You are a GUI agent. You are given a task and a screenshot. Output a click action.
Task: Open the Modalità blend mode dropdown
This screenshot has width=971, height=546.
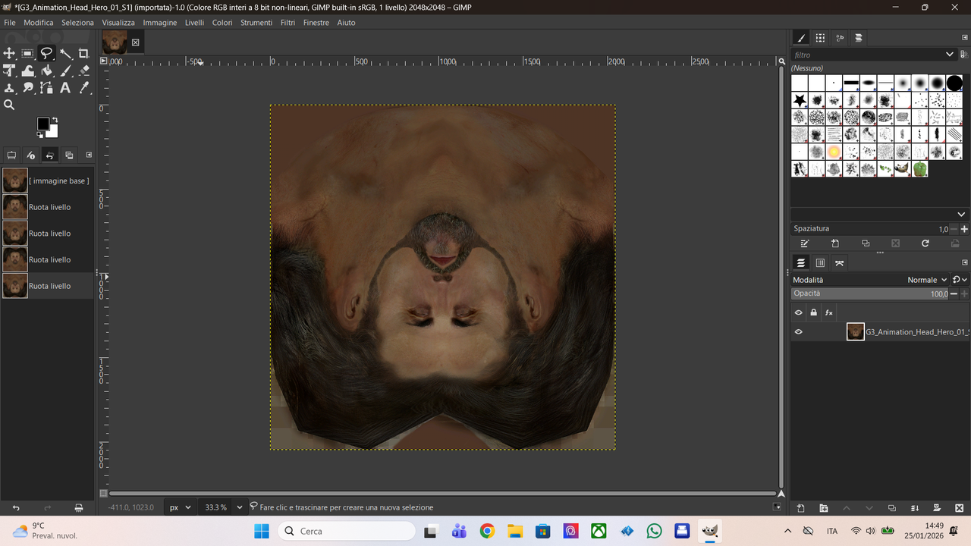pyautogui.click(x=927, y=280)
